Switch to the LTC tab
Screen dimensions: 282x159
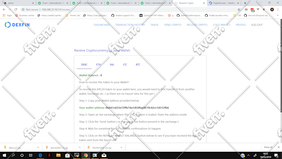125,65
